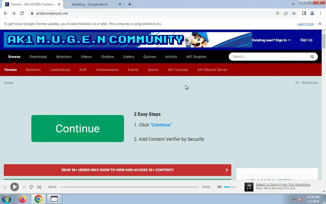Screen dimensions: 326x204
Task: Mute the player with the speaker icon
Action: [219, 187]
